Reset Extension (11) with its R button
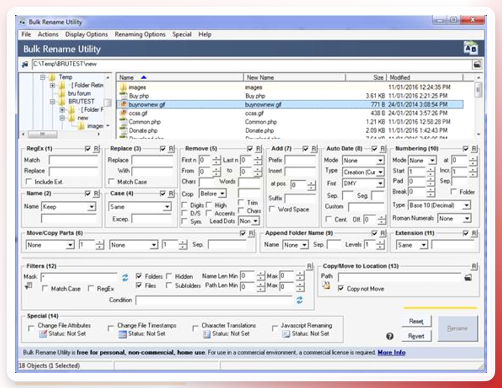502x388 pixels. click(474, 233)
